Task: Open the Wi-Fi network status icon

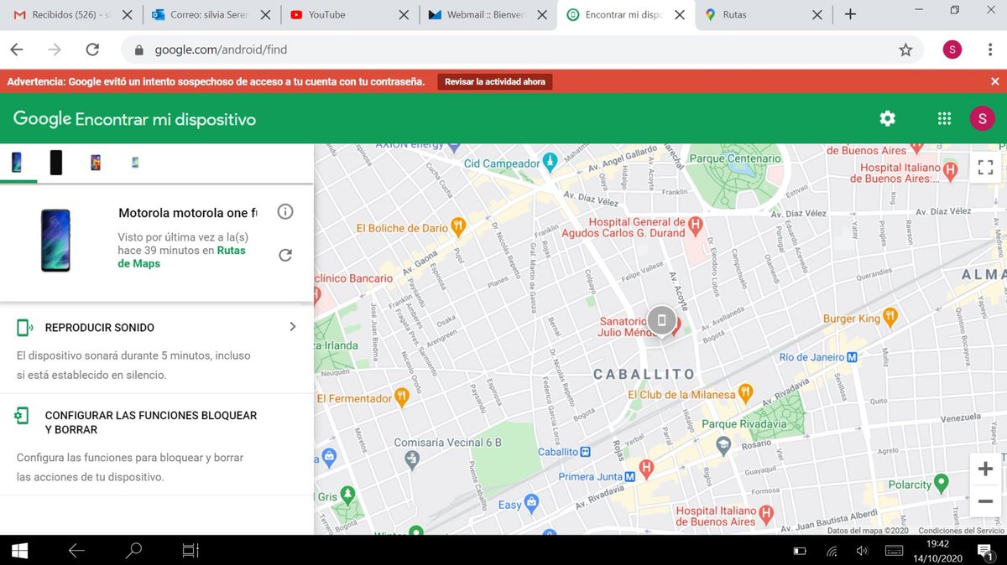Action: [x=832, y=551]
